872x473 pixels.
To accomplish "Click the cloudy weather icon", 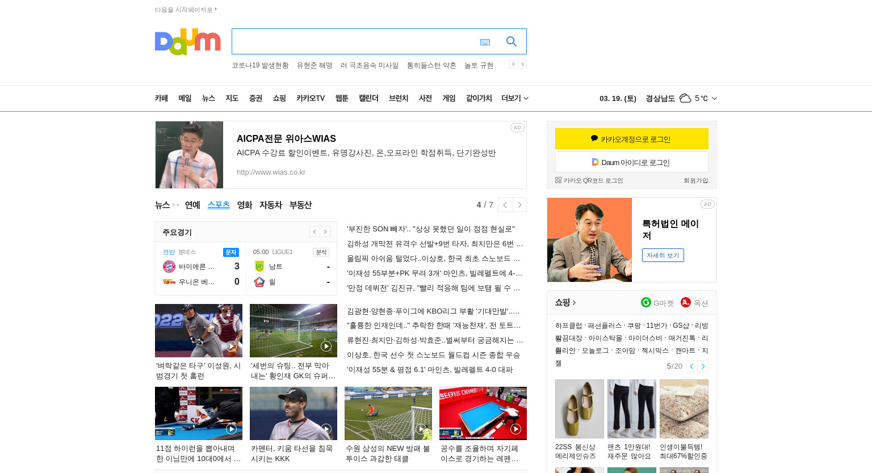I will click(x=685, y=98).
